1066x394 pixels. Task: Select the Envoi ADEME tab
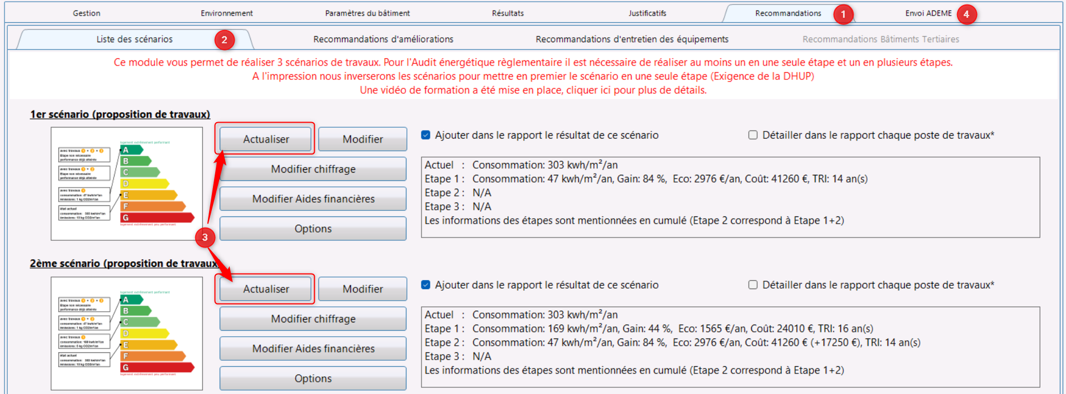click(x=928, y=13)
